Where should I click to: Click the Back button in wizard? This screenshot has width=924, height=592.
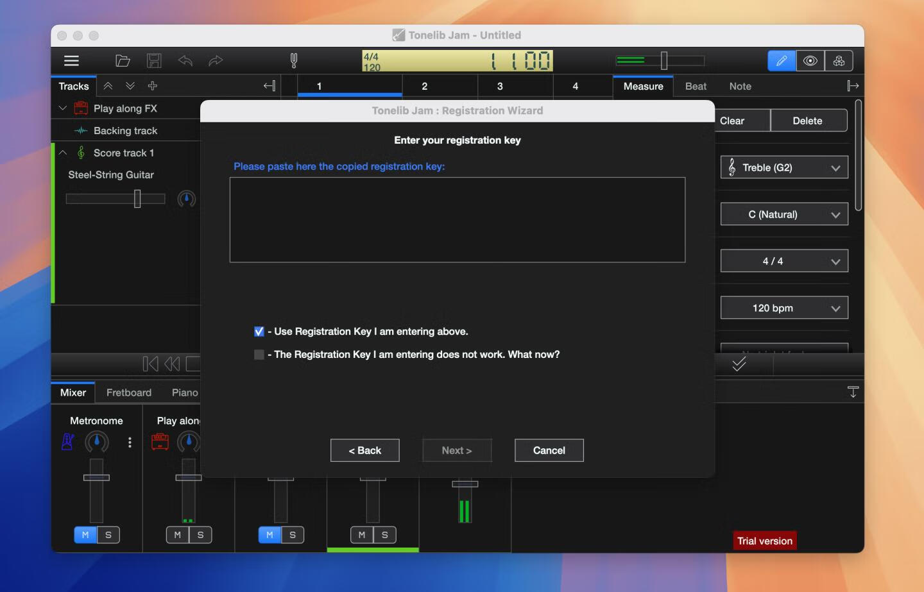[365, 450]
